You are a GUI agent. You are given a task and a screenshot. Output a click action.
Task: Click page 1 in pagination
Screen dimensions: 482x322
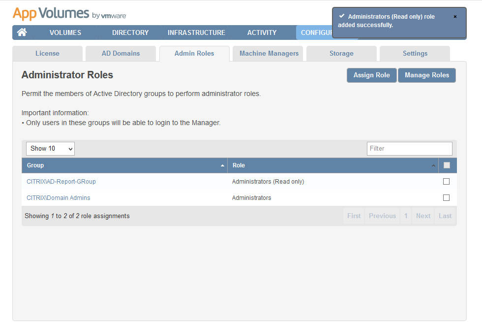(406, 216)
